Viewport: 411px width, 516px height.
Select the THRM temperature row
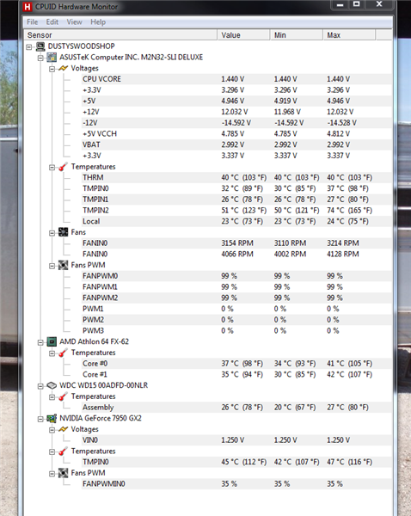coord(236,177)
